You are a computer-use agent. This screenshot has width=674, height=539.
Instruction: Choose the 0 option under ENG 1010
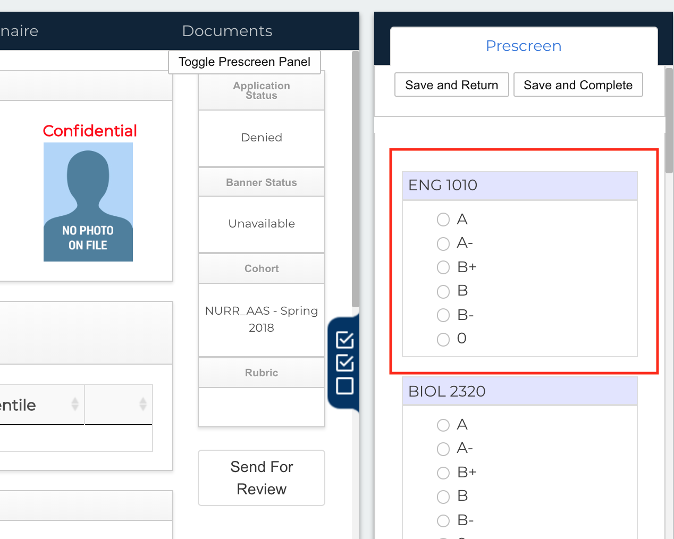coord(443,339)
